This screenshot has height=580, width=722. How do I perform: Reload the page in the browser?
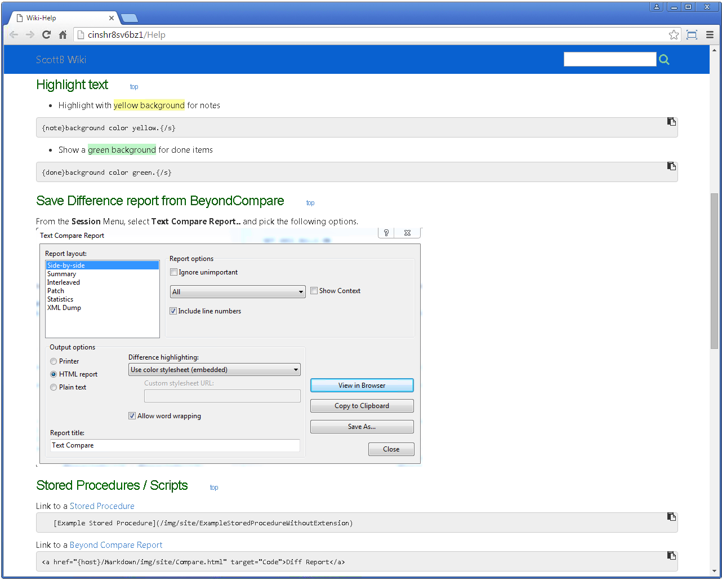(47, 35)
